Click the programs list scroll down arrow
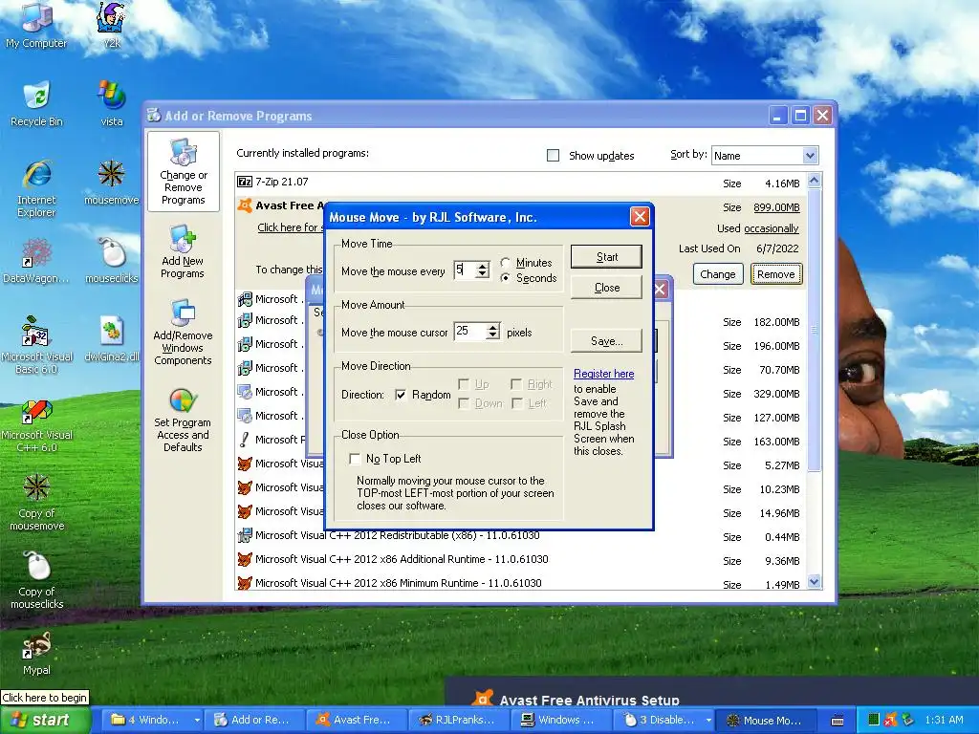 pos(814,582)
